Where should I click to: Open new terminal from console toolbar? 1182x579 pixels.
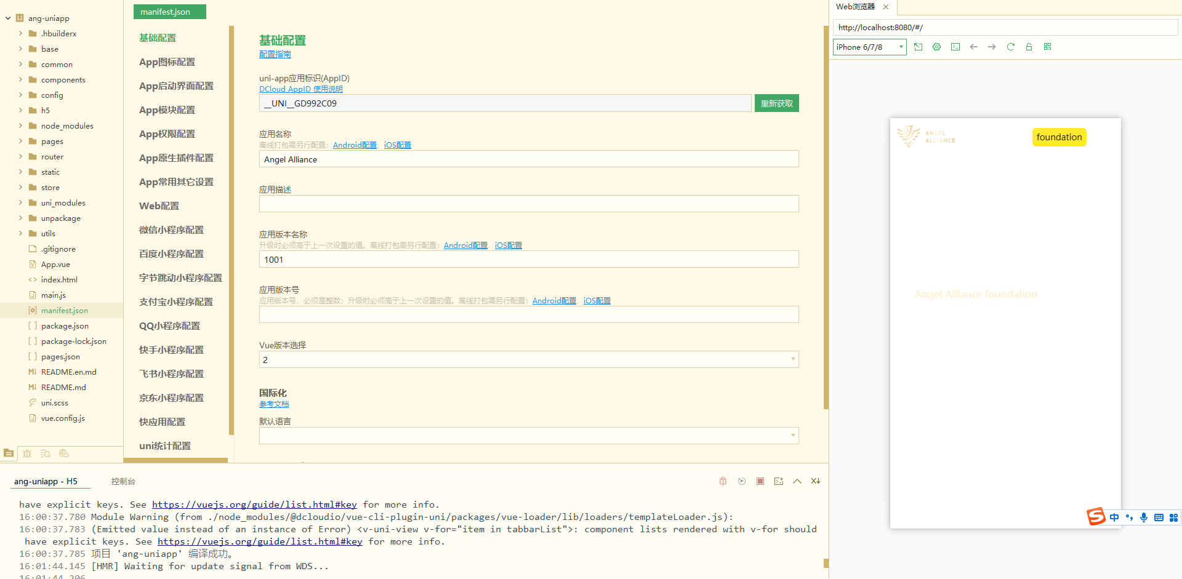pos(779,481)
